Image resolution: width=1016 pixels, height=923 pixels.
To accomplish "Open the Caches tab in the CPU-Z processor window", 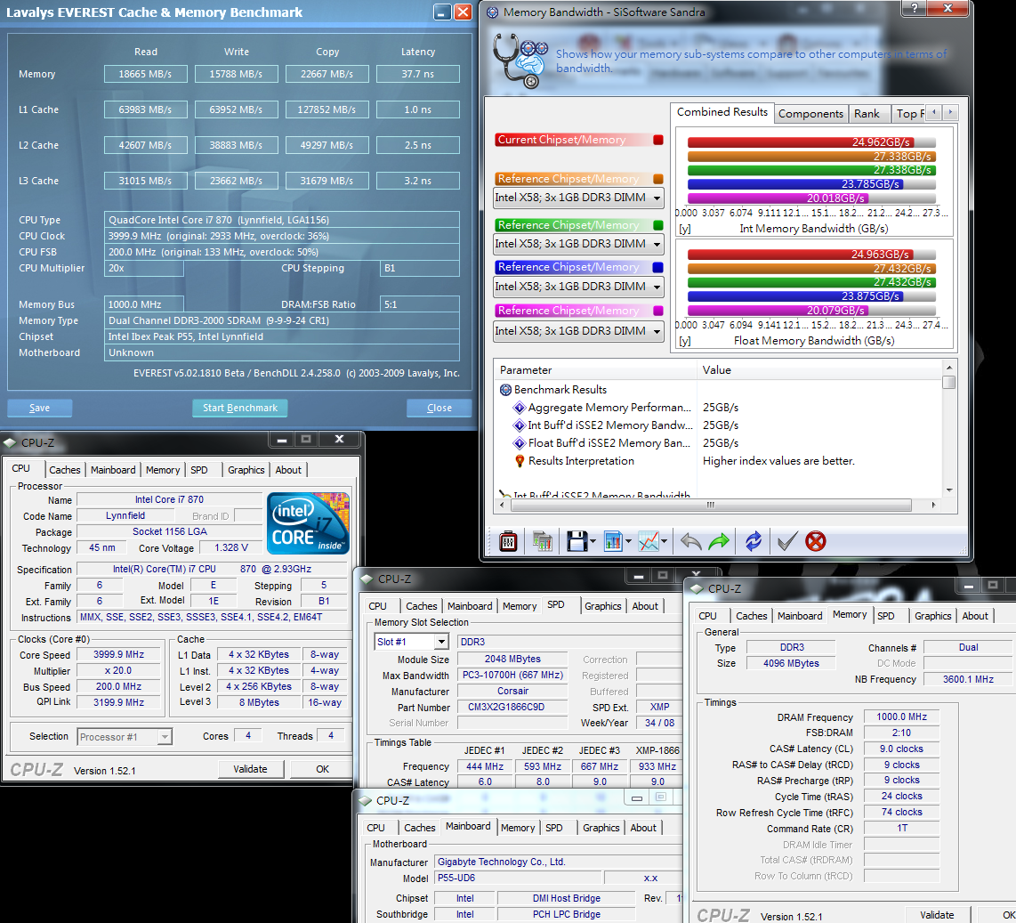I will [65, 470].
